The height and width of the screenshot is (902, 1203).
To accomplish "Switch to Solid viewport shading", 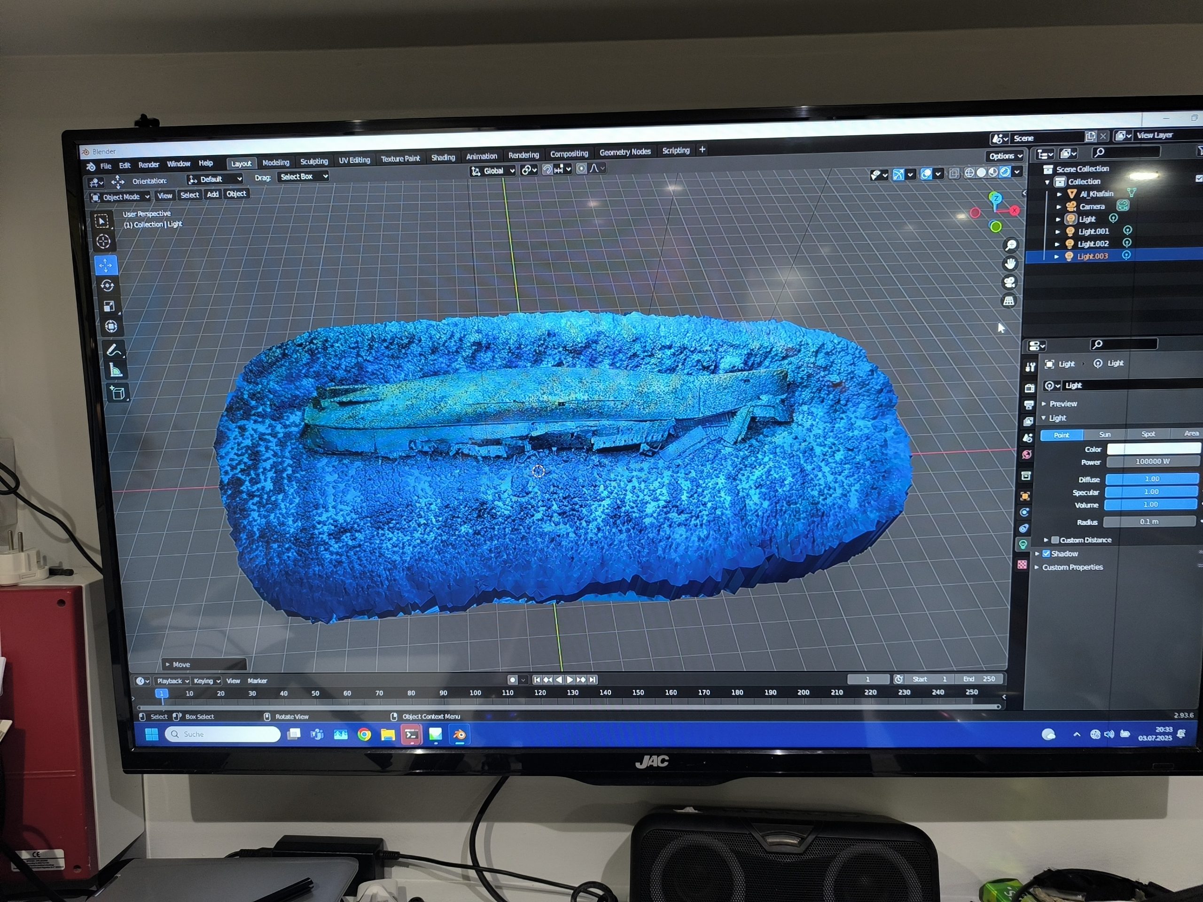I will click(982, 172).
